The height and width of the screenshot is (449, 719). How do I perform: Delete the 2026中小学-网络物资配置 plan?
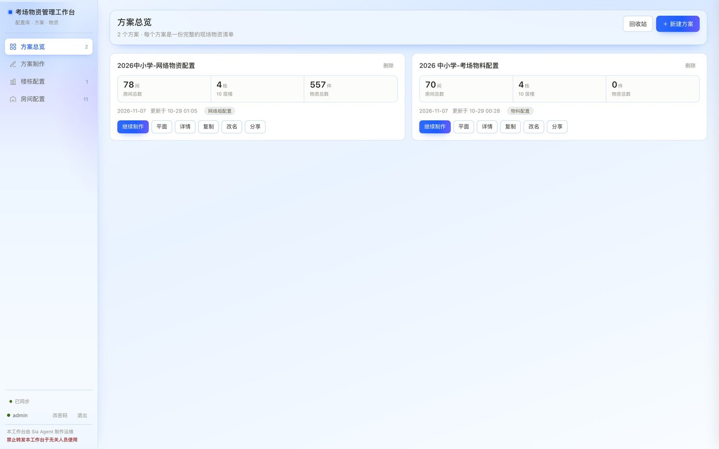[388, 66]
